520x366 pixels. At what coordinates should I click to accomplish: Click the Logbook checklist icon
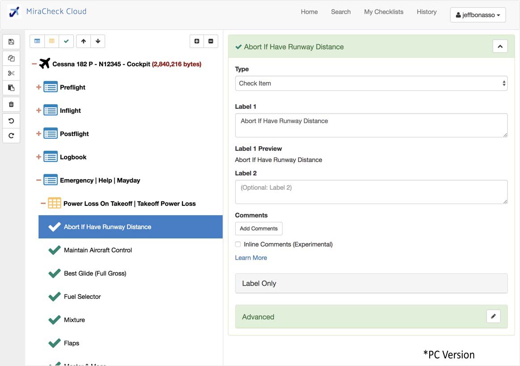pyautogui.click(x=51, y=157)
